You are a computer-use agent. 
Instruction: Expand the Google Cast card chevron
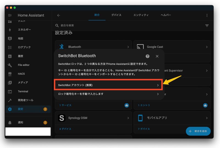[x=207, y=47]
